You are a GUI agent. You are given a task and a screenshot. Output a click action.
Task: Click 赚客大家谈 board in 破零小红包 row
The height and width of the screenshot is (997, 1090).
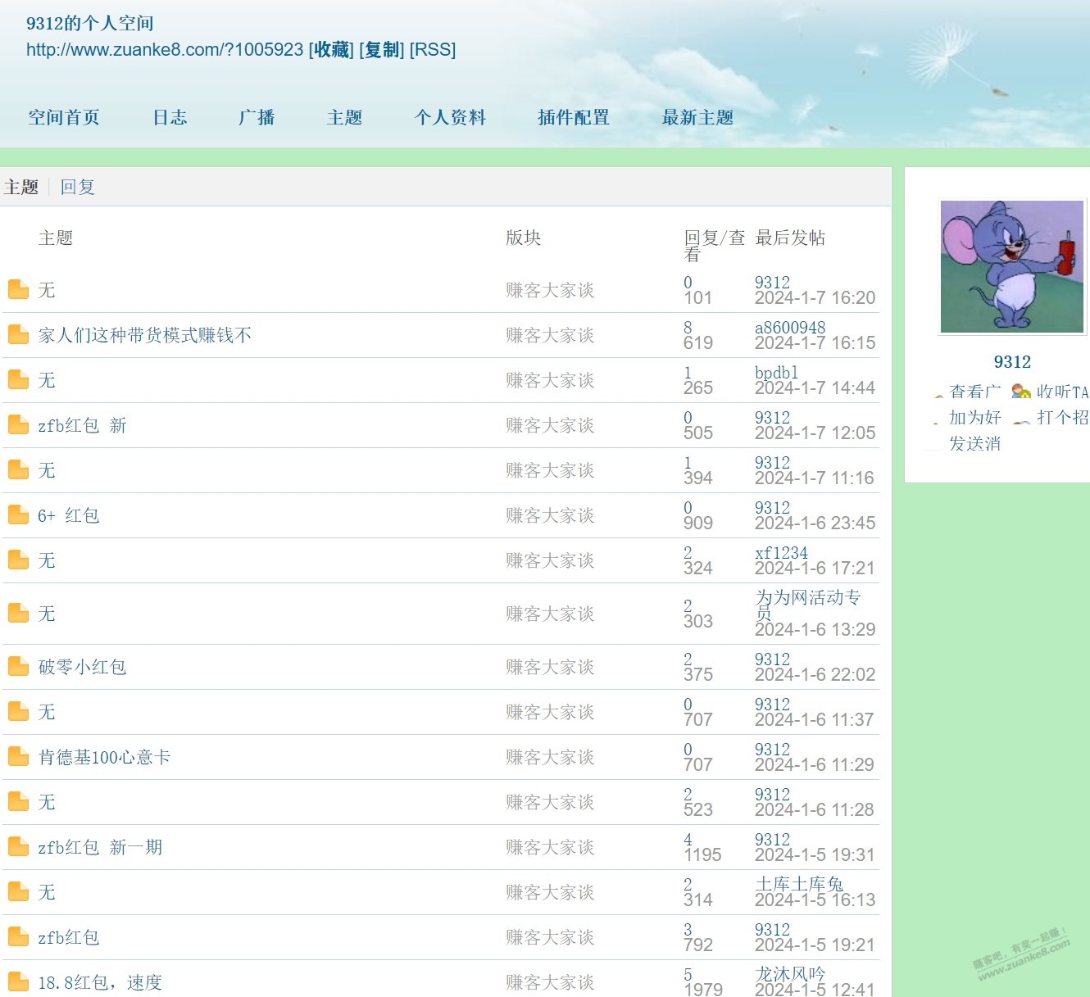(550, 667)
